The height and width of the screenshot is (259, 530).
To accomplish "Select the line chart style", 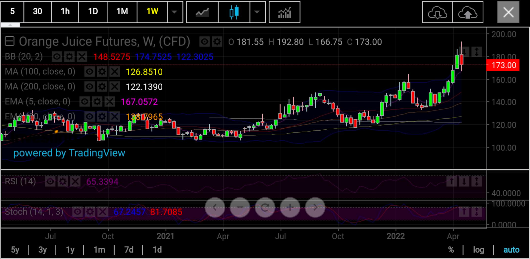I will click(x=202, y=12).
